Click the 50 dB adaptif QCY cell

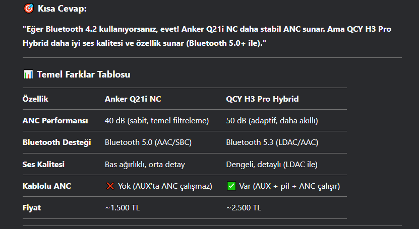[272, 121]
